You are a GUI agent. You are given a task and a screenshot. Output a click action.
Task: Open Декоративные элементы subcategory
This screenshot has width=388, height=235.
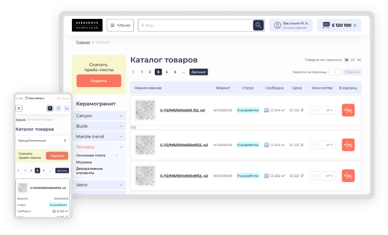point(90,170)
